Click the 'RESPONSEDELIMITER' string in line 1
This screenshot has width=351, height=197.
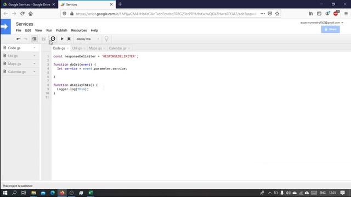[119, 56]
